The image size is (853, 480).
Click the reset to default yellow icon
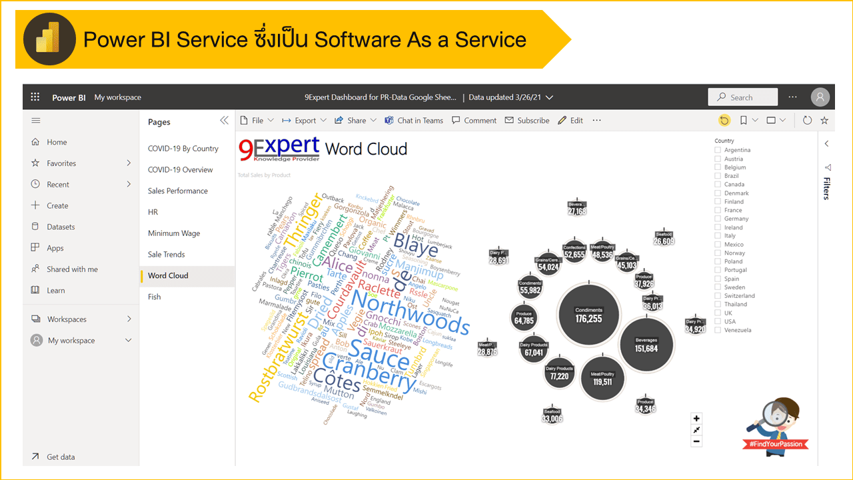(x=724, y=120)
